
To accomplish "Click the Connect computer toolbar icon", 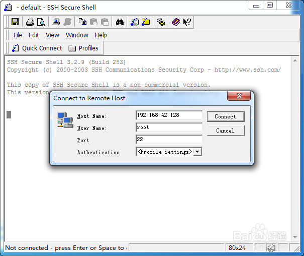I will point(56,22).
